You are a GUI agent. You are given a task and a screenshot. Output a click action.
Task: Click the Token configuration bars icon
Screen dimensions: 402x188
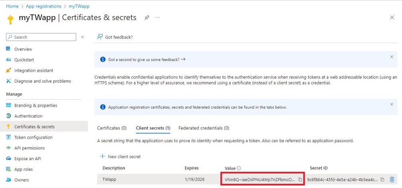tap(8, 137)
